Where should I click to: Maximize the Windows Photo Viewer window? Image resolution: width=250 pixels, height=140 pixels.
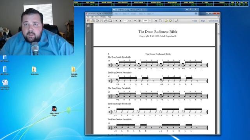(191, 9)
